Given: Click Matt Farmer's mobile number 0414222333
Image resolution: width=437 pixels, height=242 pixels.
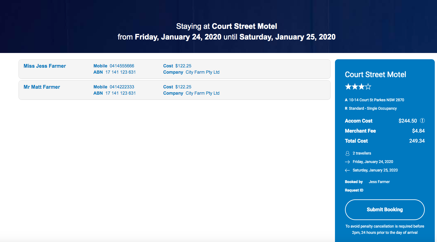Looking at the screenshot, I should pyautogui.click(x=122, y=87).
